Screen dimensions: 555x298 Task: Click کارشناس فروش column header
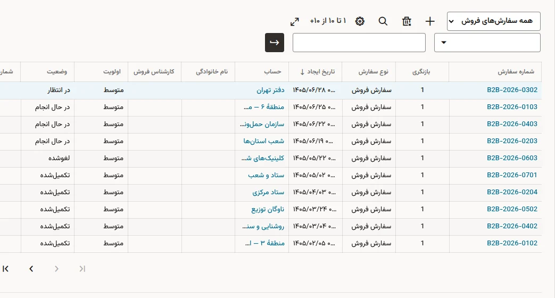click(x=154, y=72)
